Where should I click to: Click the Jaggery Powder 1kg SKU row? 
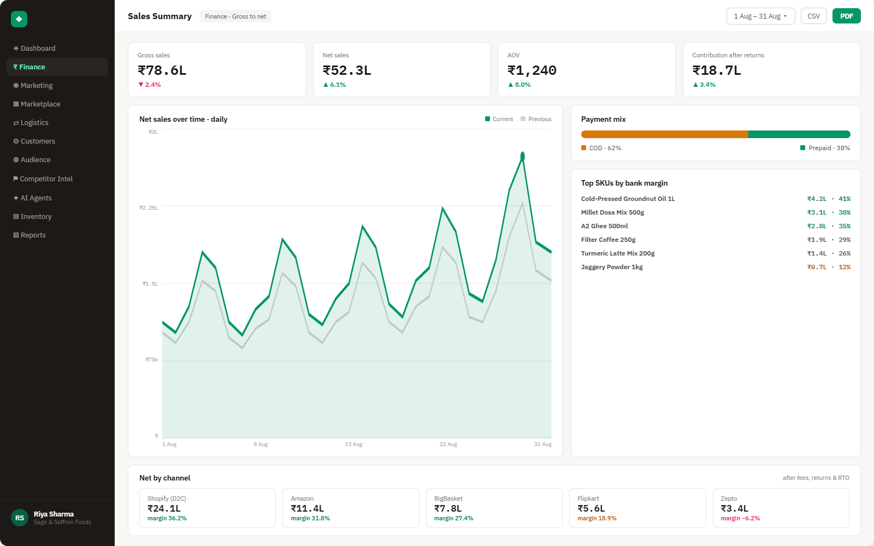point(716,267)
